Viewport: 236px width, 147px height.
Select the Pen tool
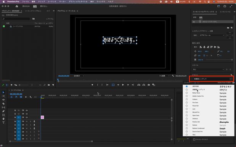click(3, 111)
